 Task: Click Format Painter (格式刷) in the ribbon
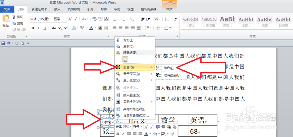[19, 30]
